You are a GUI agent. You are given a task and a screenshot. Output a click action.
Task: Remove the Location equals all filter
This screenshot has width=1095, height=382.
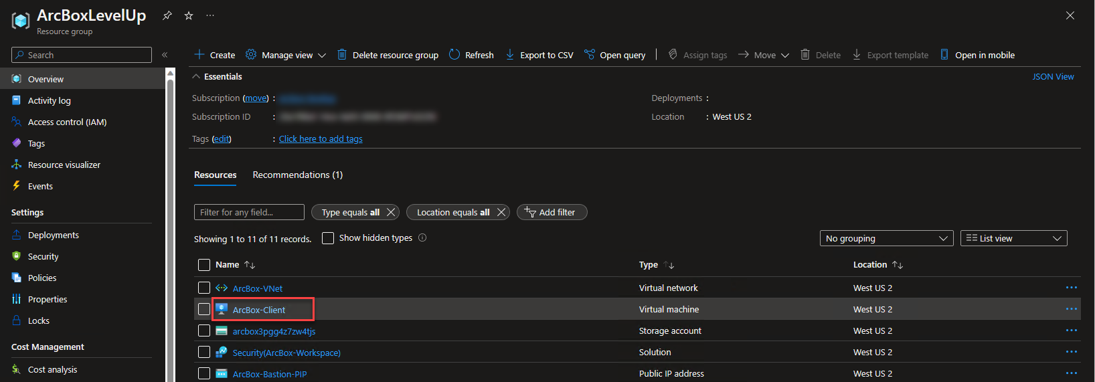click(x=501, y=212)
